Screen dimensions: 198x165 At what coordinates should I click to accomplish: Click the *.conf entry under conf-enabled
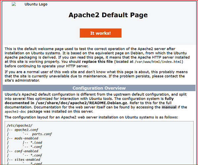(x=36, y=155)
